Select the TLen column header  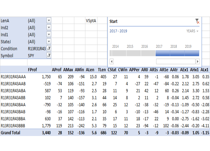coord(102,70)
